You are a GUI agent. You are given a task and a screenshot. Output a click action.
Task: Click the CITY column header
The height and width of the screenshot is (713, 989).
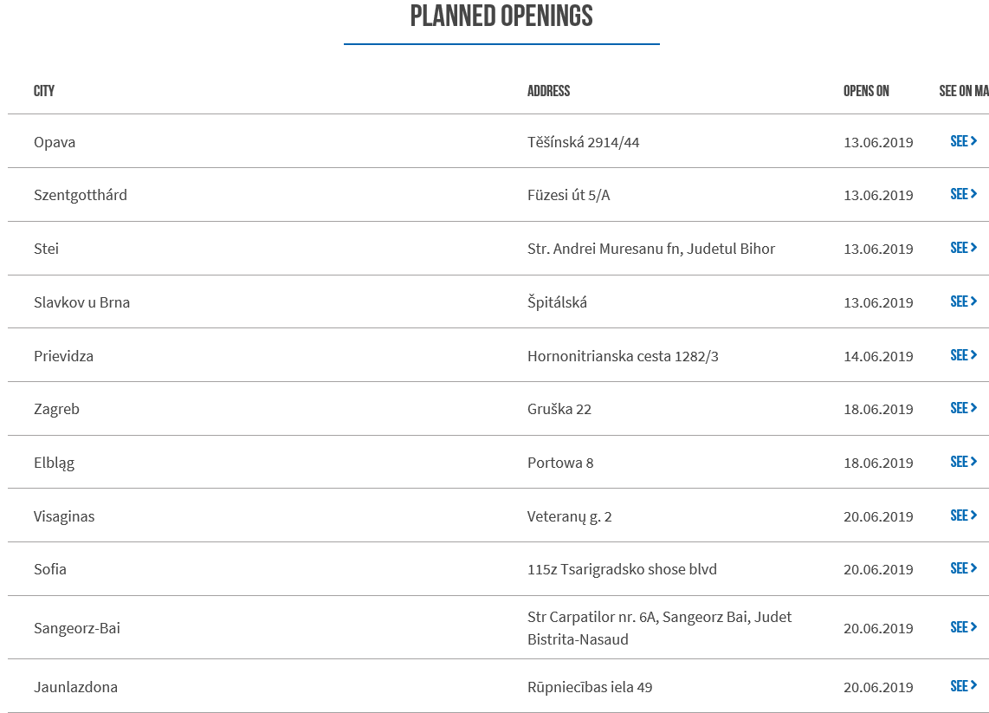pos(44,91)
